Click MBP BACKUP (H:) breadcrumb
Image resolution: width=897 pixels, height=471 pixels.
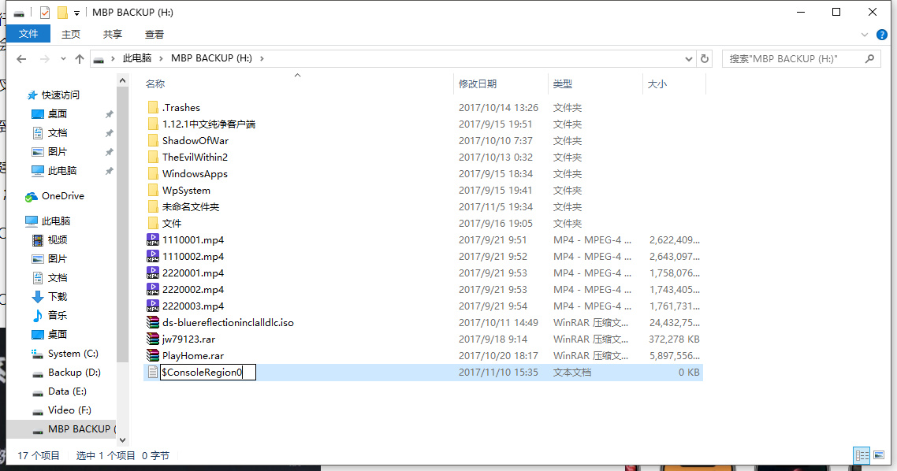(x=212, y=58)
